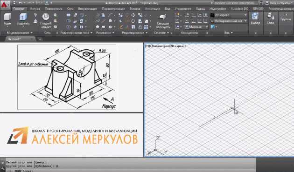Click the command history line 'Первый угол или [Центр]:'
294x172 pixels.
point(27,162)
